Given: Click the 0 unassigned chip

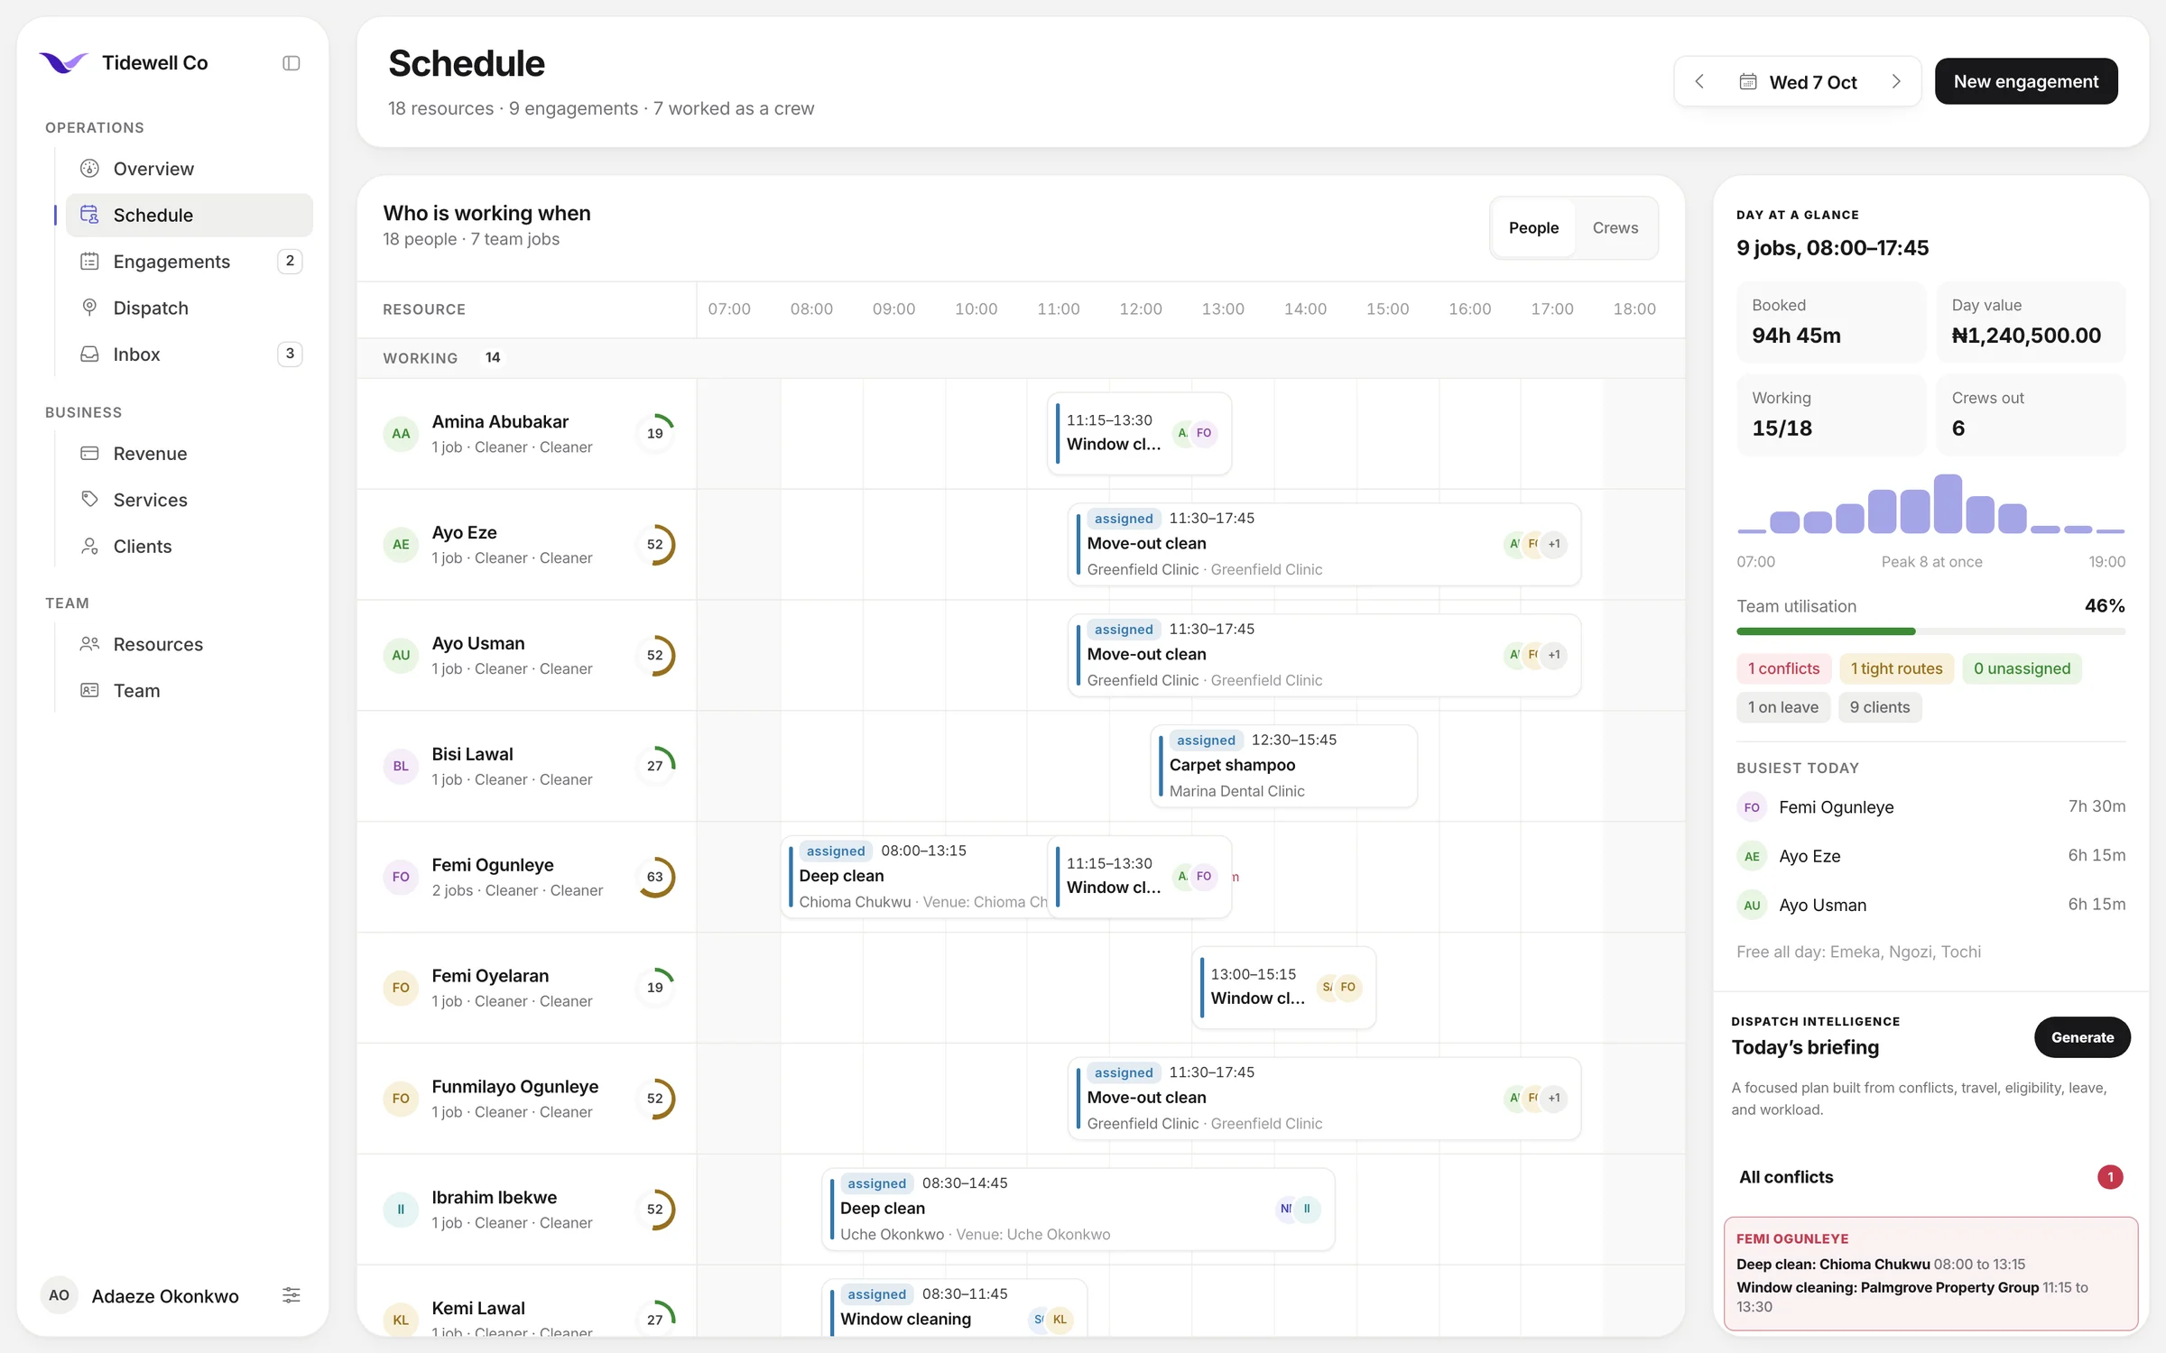Looking at the screenshot, I should pos(2022,668).
